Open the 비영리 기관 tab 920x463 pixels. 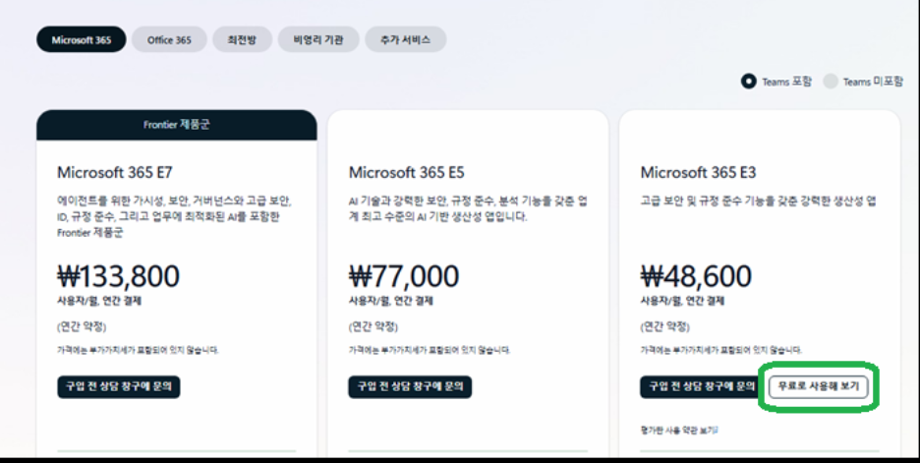click(318, 40)
